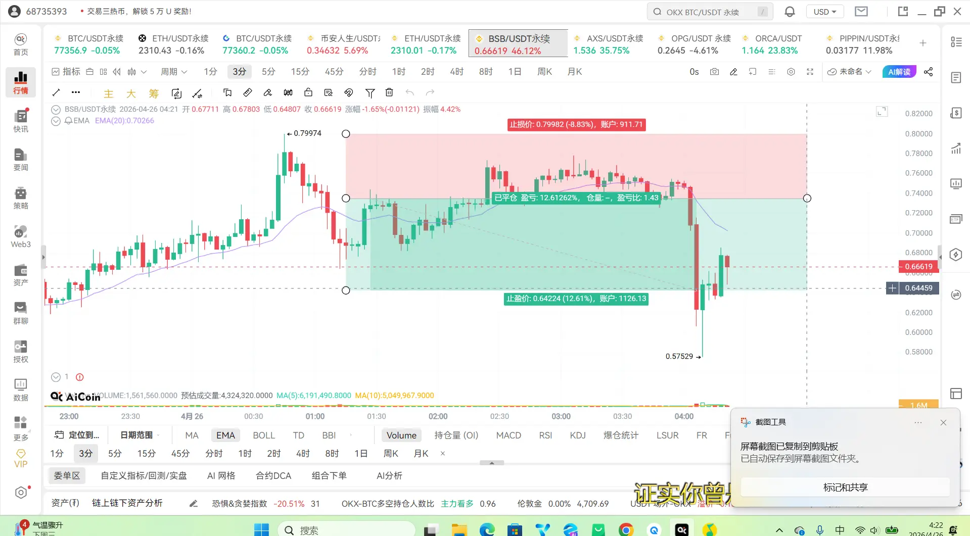Collapse the BSB/USDT永续 legend row
This screenshot has width=970, height=536.
click(56, 109)
